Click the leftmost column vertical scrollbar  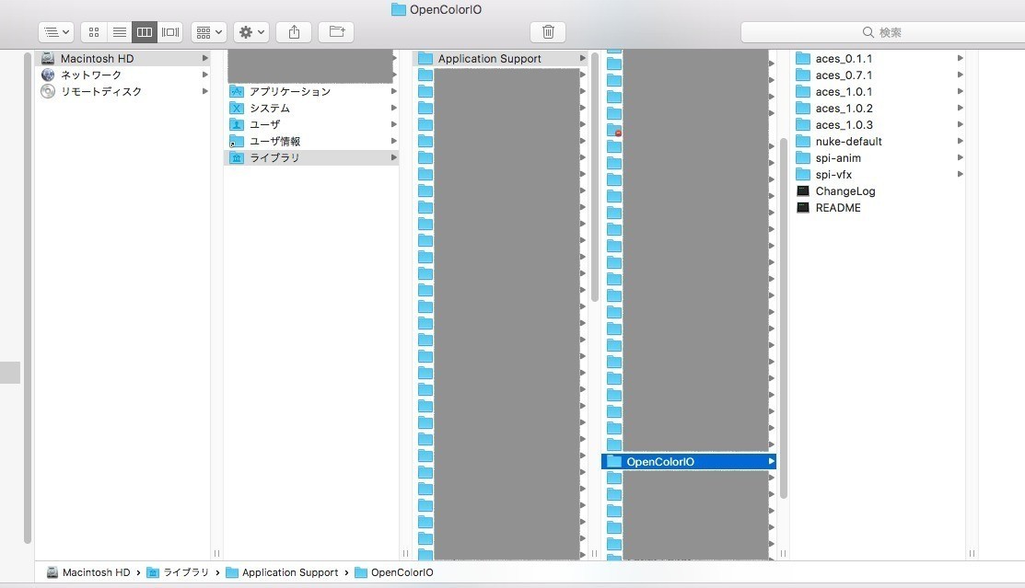[28, 297]
